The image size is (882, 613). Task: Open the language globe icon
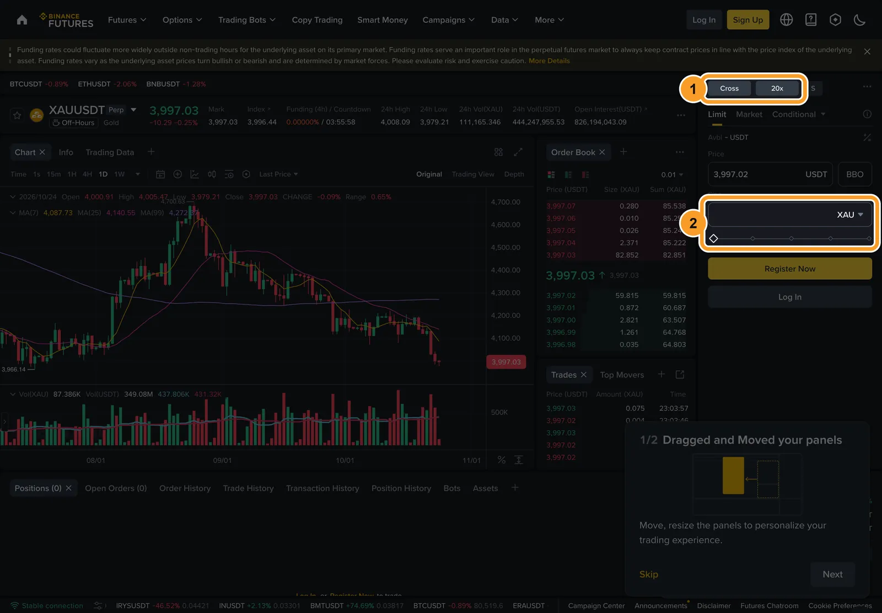[787, 20]
